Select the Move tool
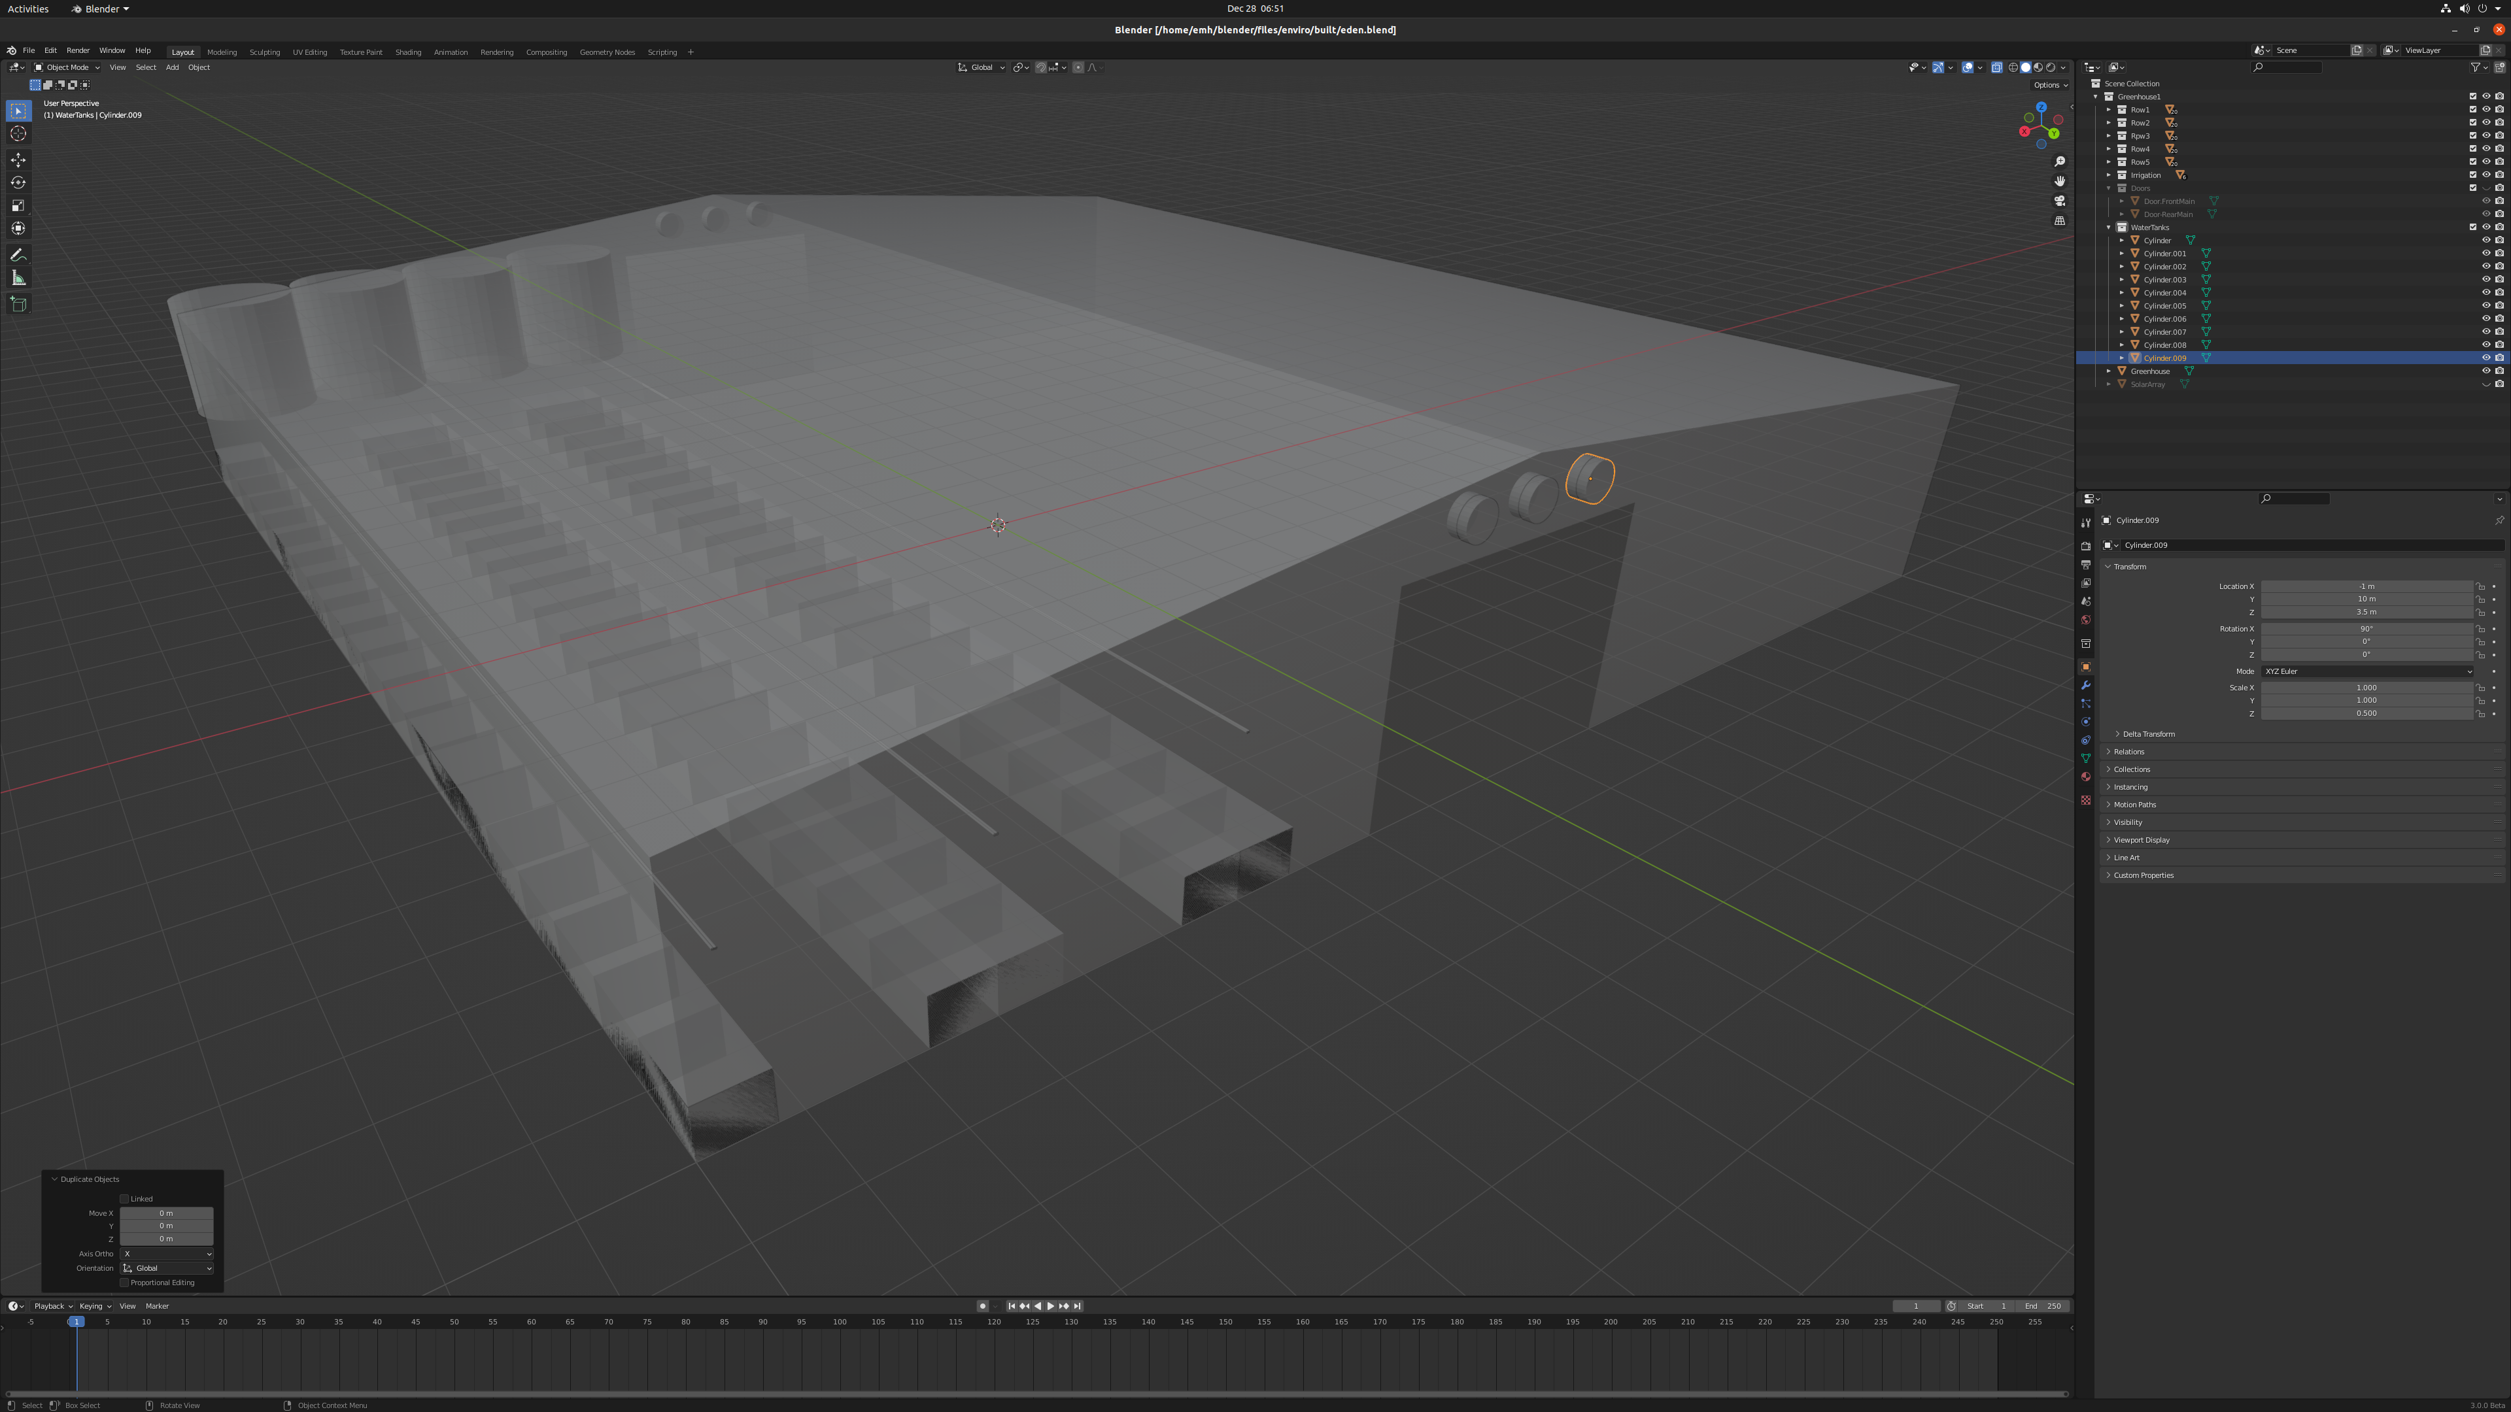 click(x=18, y=160)
